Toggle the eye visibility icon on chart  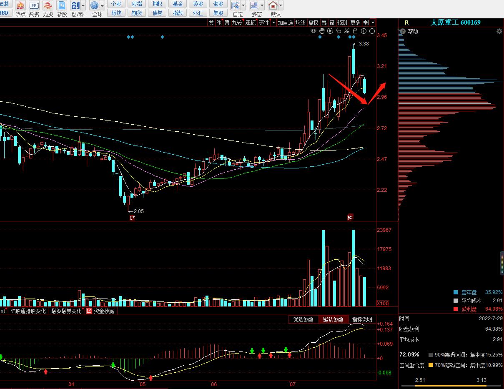coord(313,31)
